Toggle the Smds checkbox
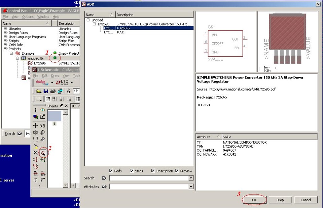This screenshot has width=323, height=208. (132, 171)
